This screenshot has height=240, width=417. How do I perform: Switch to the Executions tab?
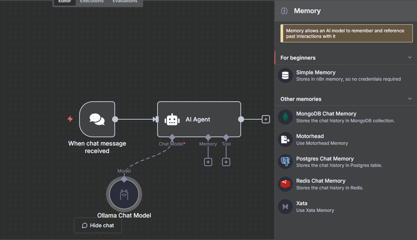(x=91, y=1)
